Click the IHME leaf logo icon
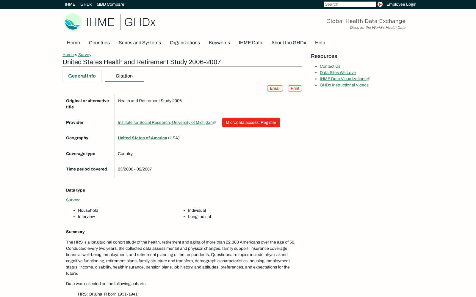The width and height of the screenshot is (476, 297). (x=73, y=22)
